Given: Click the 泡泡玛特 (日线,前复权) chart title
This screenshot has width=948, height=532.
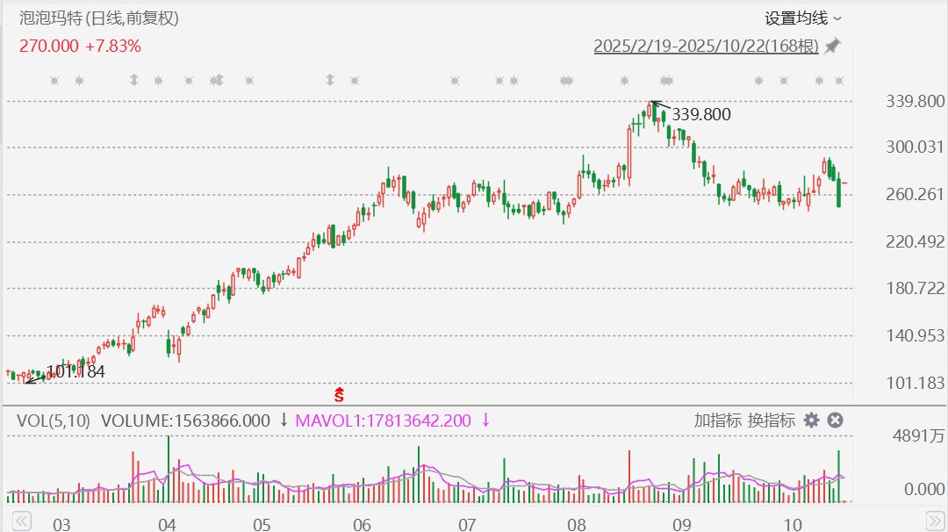Looking at the screenshot, I should [x=104, y=18].
